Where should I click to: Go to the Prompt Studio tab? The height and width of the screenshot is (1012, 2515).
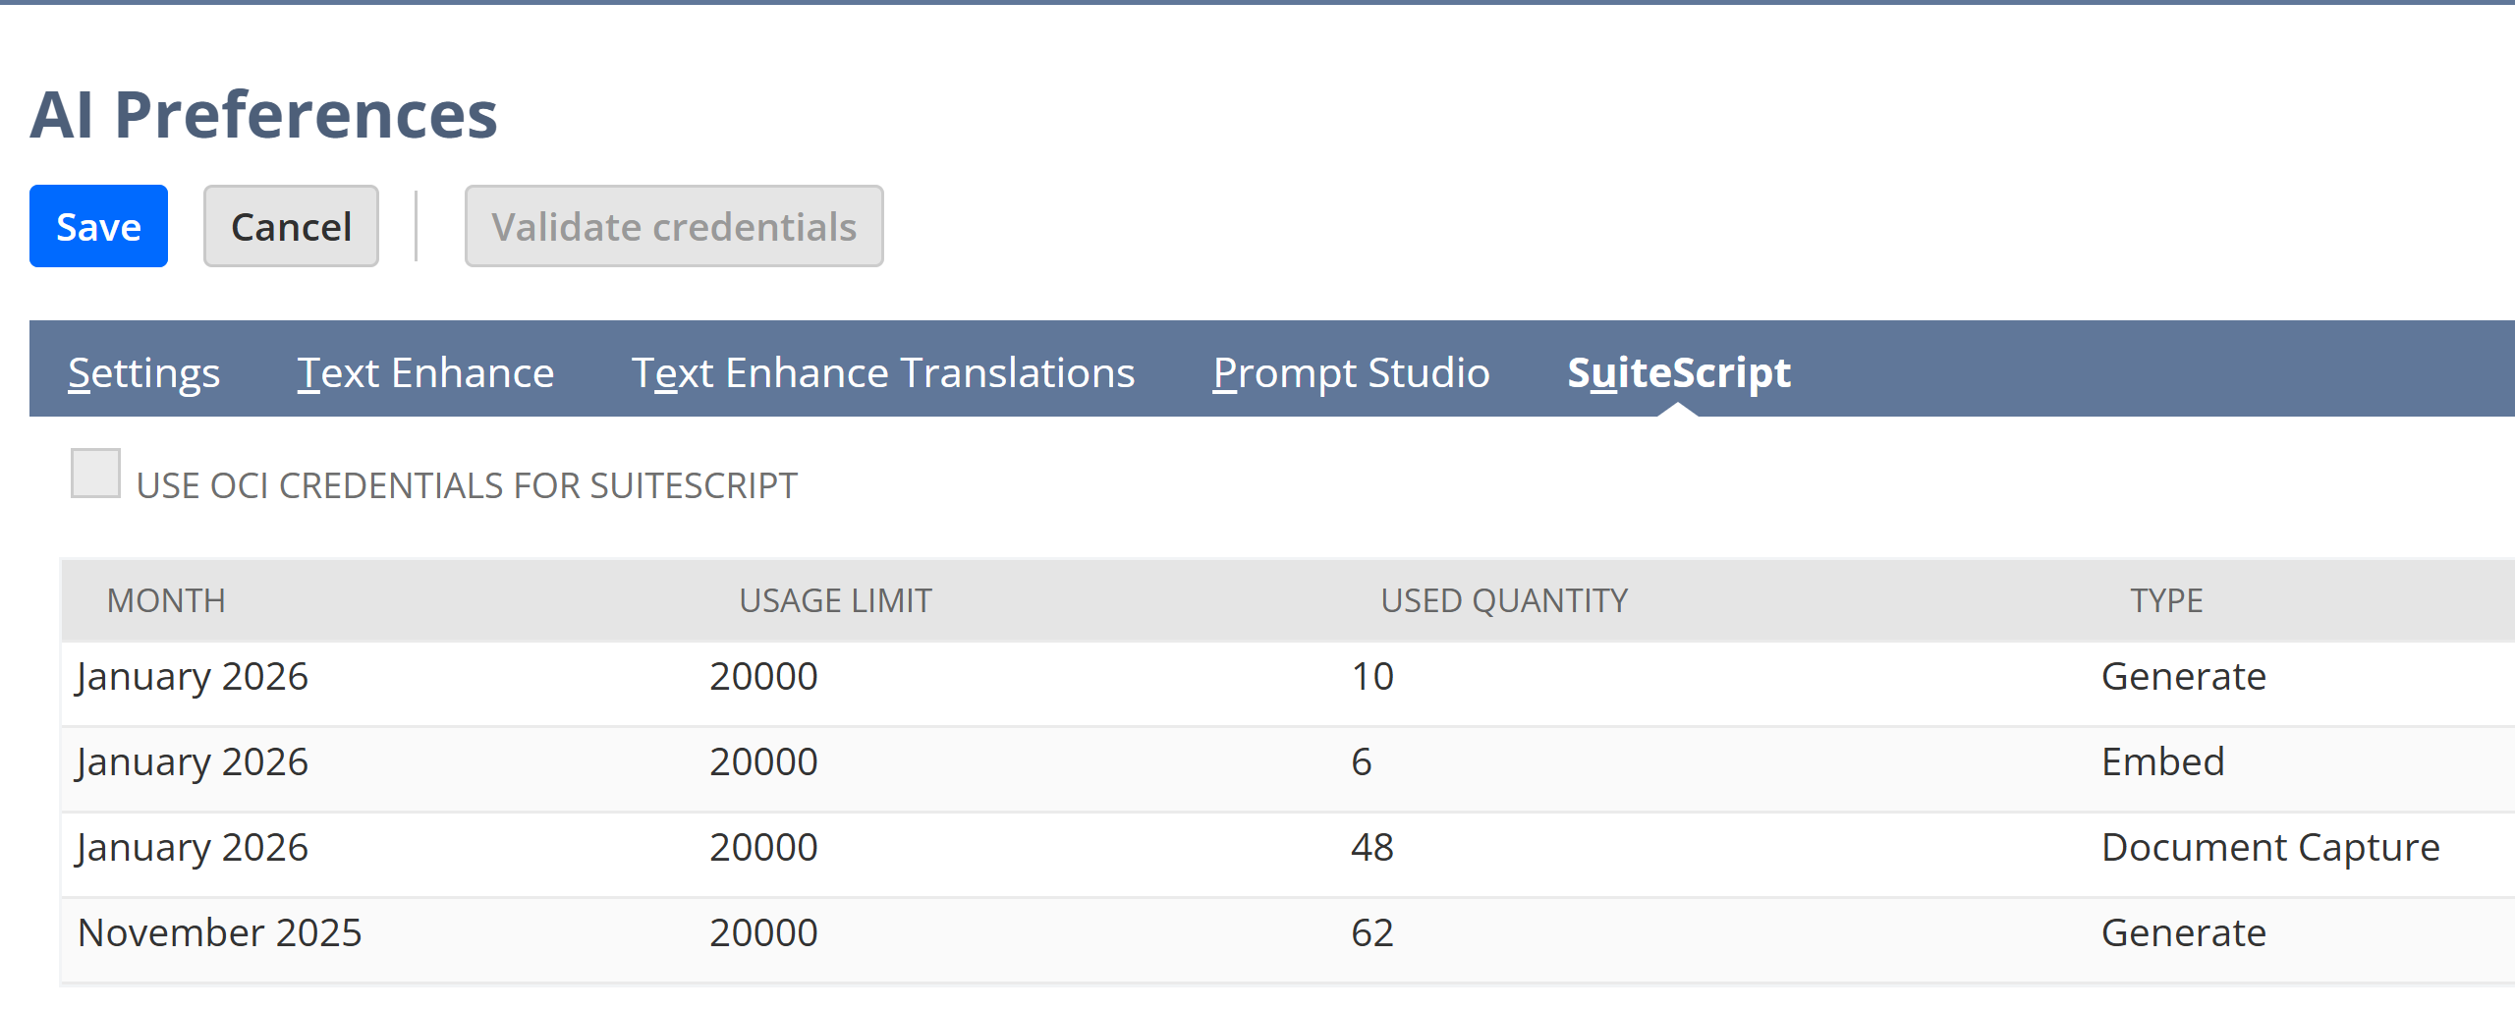pos(1351,373)
